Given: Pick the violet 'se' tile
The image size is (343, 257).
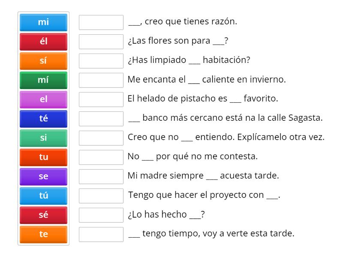Looking at the screenshot, I should (x=43, y=176).
